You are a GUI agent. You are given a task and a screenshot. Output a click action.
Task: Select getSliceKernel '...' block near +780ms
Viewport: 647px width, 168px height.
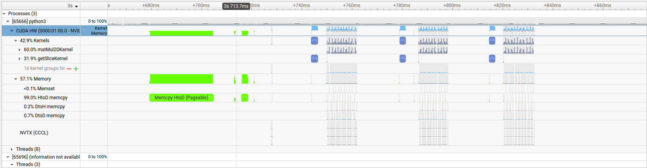point(403,59)
